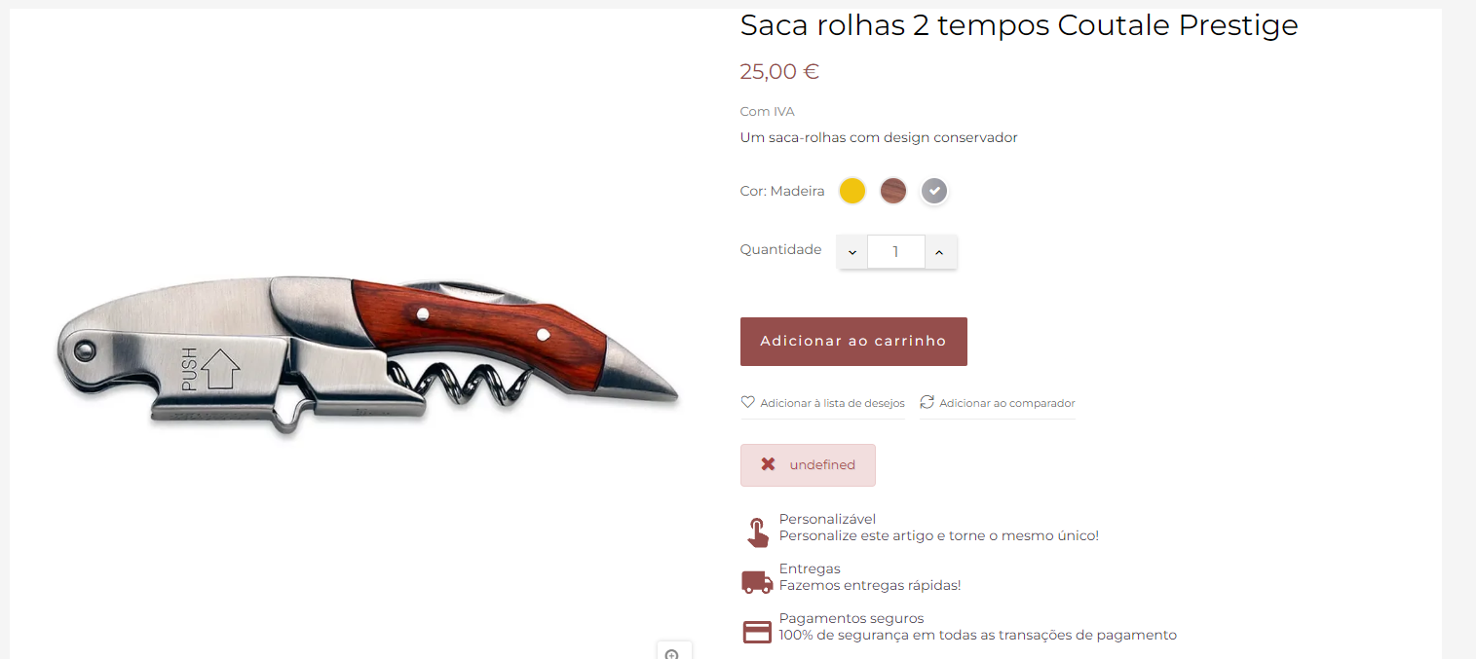Image resolution: width=1476 pixels, height=659 pixels.
Task: Click the Saca rolhas 2 tempos title
Action: (1019, 25)
